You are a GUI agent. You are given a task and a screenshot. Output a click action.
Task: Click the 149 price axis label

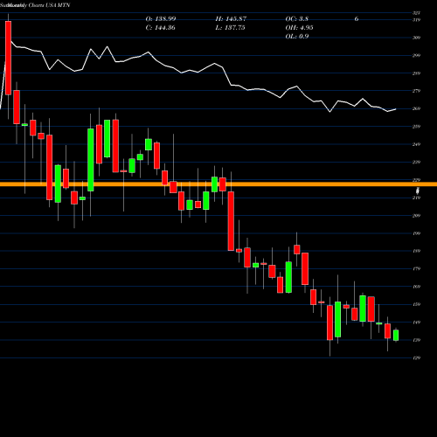416,323
